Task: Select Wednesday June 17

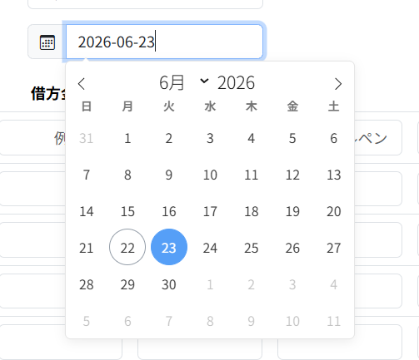Action: (x=210, y=211)
